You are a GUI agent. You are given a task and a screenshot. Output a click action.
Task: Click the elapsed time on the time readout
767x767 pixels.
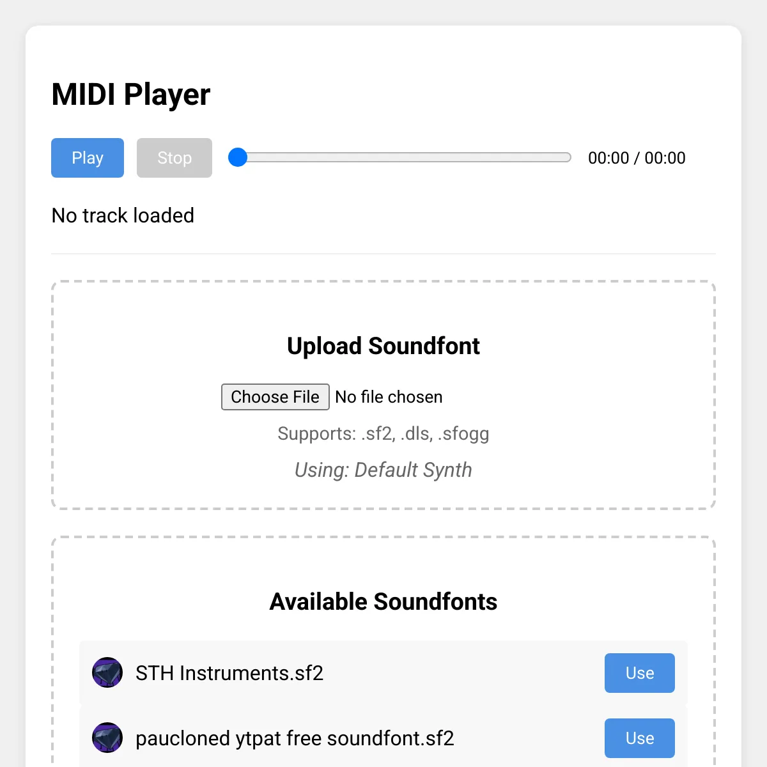(608, 158)
